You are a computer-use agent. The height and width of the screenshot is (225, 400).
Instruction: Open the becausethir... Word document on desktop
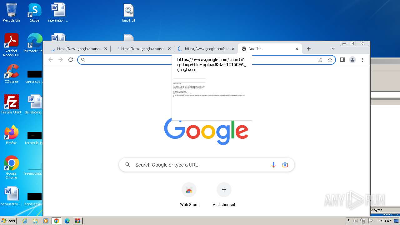(11, 196)
